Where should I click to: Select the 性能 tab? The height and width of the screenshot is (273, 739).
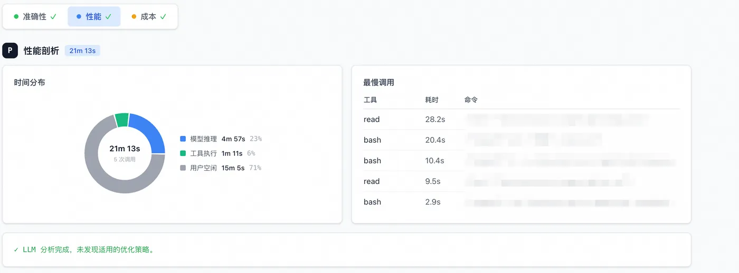click(x=94, y=17)
